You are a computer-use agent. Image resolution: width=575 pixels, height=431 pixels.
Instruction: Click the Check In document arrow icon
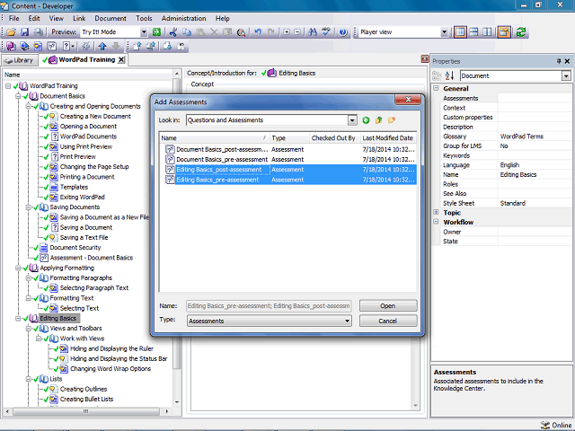click(x=137, y=46)
